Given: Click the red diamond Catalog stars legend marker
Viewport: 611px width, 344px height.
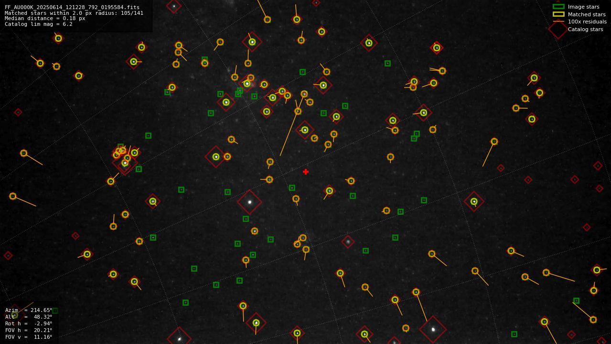Looking at the screenshot, I should click(558, 29).
